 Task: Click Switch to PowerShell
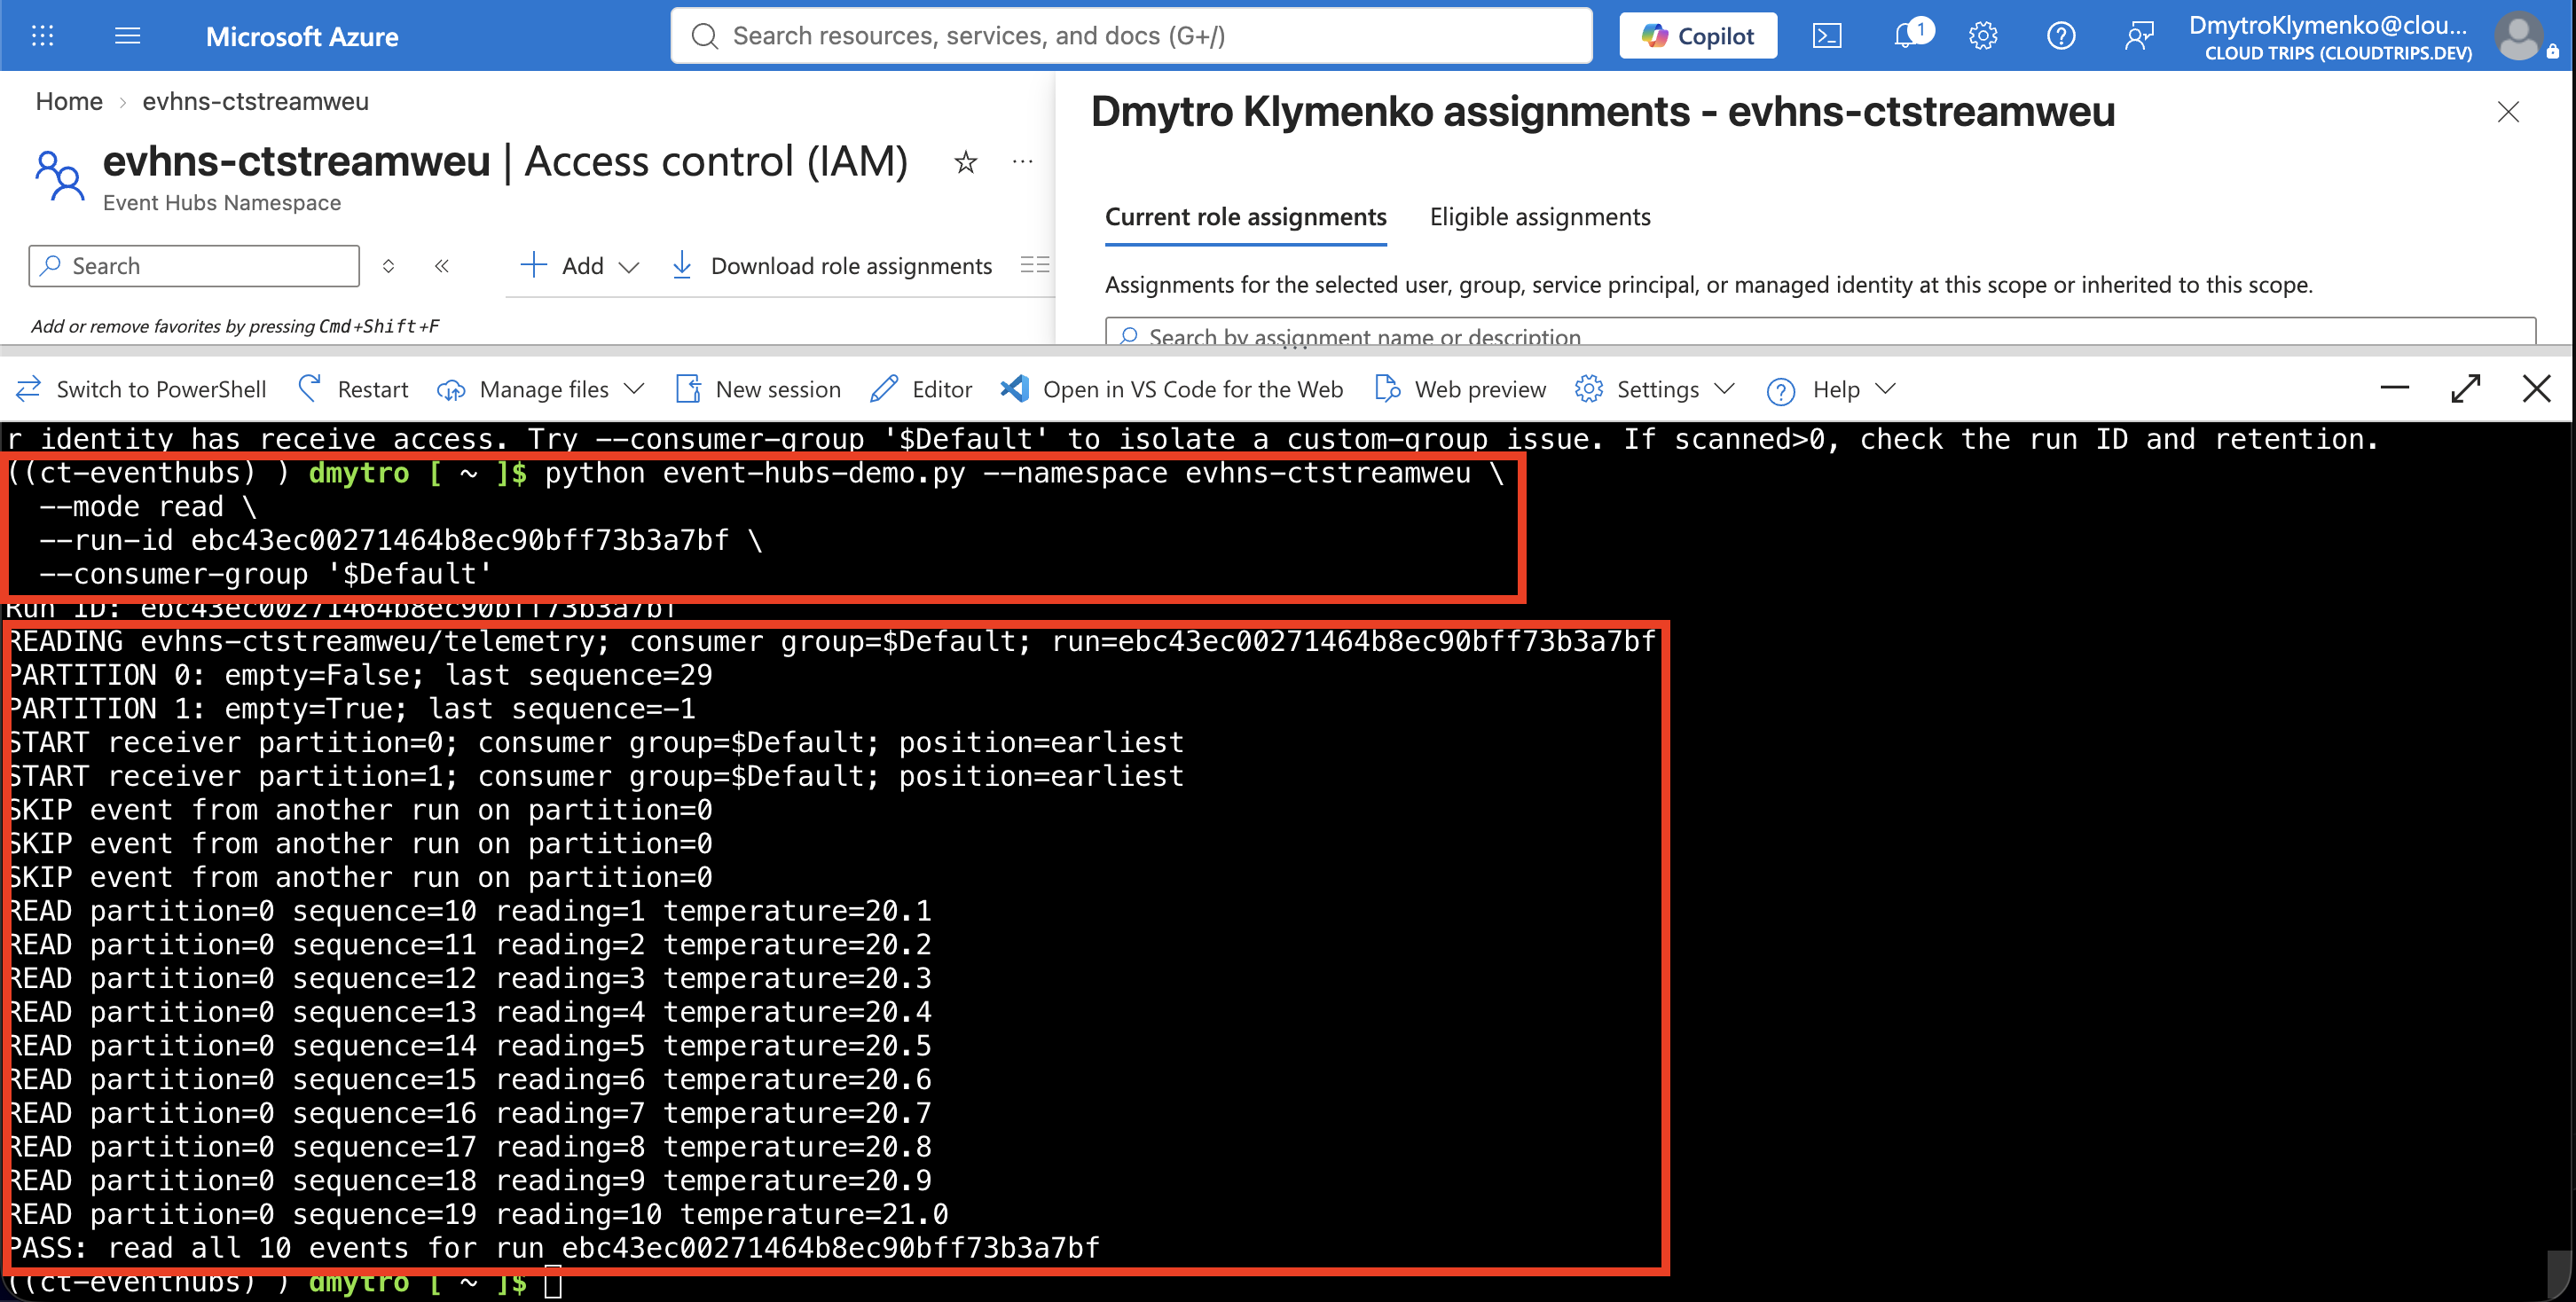tap(141, 389)
